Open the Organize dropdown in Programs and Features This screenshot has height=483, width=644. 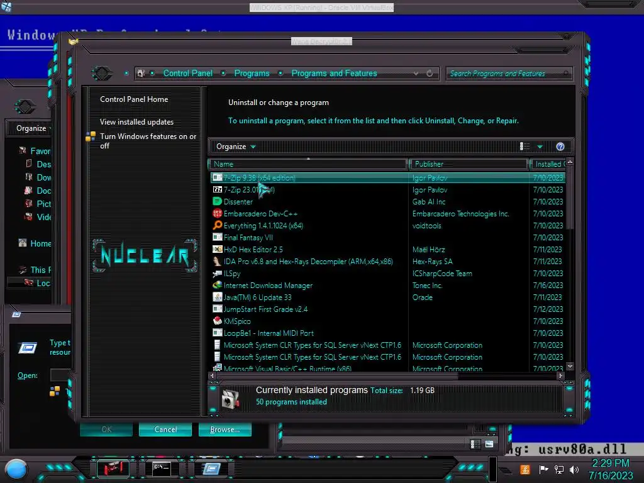[x=236, y=147]
